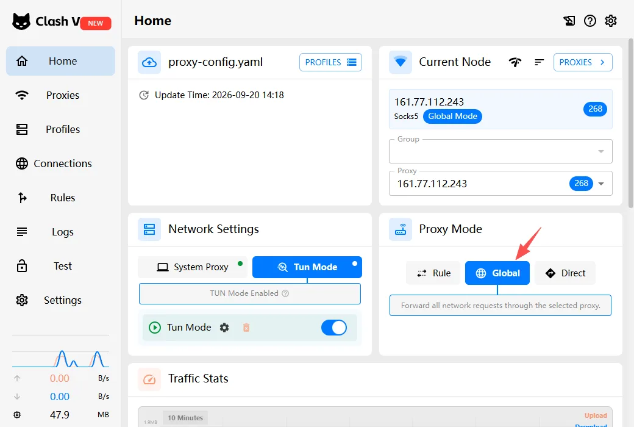Navigate to Rules in the sidebar

pyautogui.click(x=60, y=198)
